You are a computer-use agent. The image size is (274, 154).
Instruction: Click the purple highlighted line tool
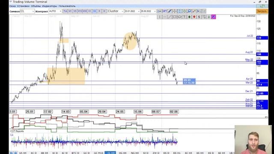[x=214, y=17]
